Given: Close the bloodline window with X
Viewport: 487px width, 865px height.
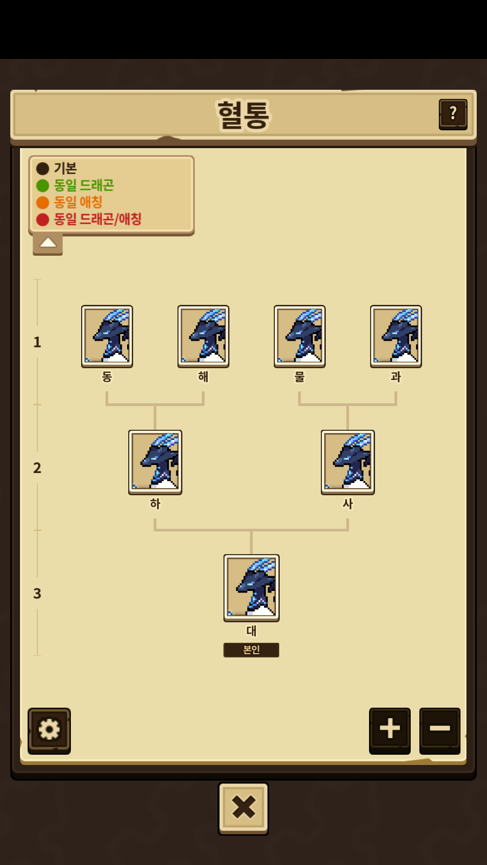Looking at the screenshot, I should [243, 808].
